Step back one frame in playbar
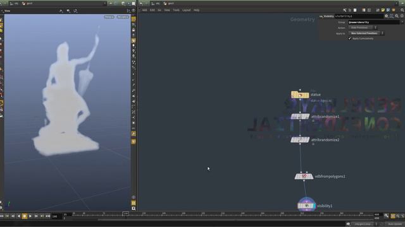Viewport: 405px width, 227px height. click(13, 216)
